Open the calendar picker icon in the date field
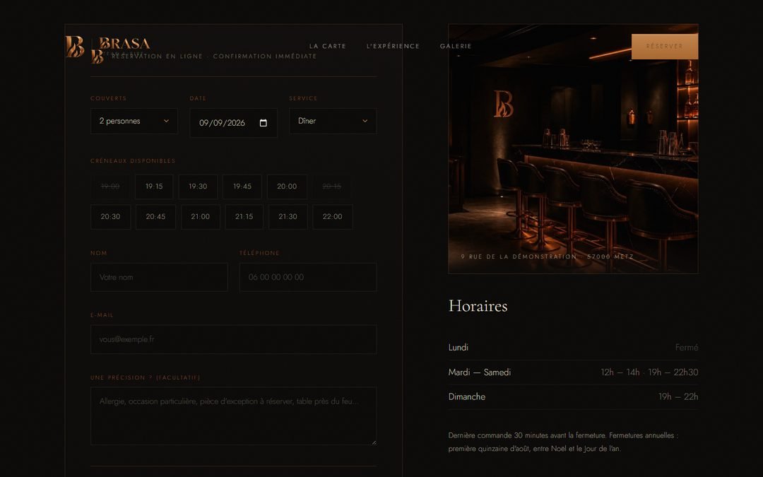The width and height of the screenshot is (763, 477). coord(264,123)
